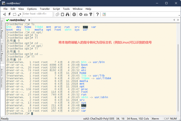The width and height of the screenshot is (181, 121).
Task: Open the Help menu
Action: (x=88, y=9)
